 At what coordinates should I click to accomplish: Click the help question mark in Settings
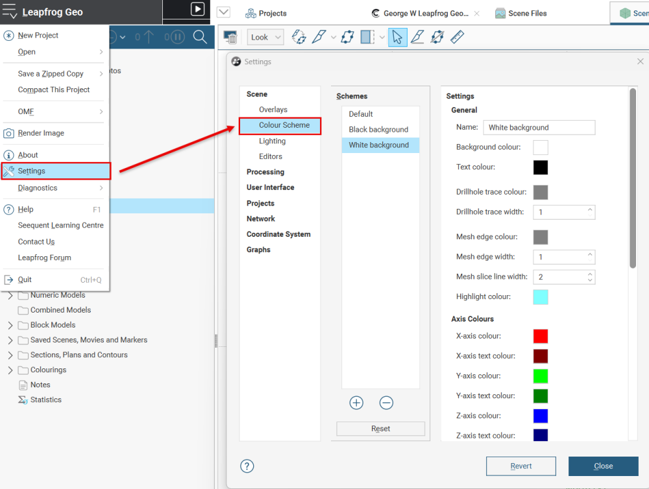[247, 466]
